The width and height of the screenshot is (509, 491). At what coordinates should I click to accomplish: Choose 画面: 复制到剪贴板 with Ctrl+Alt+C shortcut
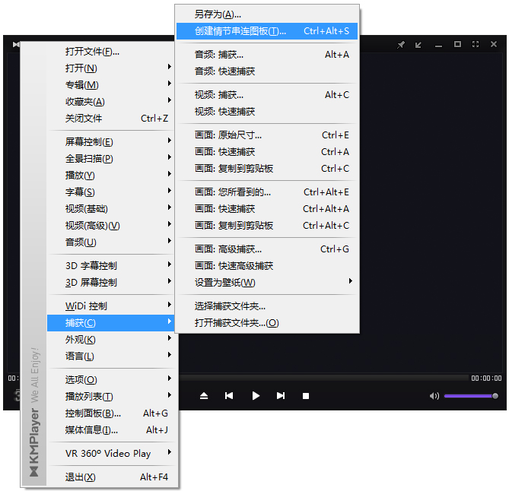267,226
